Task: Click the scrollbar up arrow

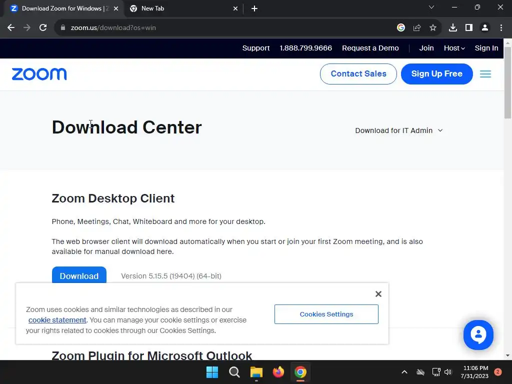Action: (508, 42)
